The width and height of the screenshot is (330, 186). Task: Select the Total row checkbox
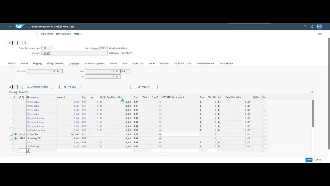pyautogui.click(x=11, y=142)
